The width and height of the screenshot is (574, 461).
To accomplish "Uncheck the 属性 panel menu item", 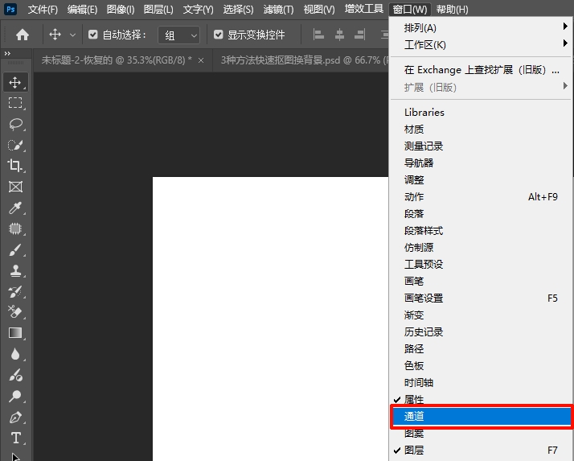I will tap(414, 400).
